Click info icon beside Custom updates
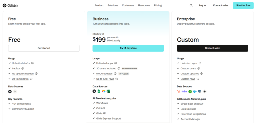The width and height of the screenshot is (256, 123). click(201, 74)
